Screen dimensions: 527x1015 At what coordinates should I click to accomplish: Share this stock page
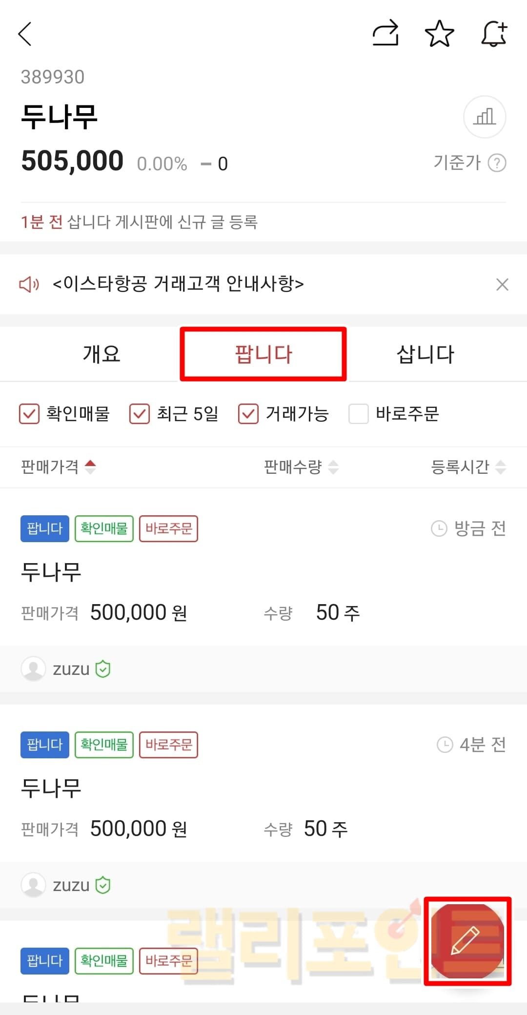pyautogui.click(x=385, y=34)
